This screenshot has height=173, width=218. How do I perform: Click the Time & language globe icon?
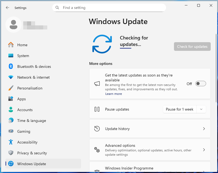[11, 121]
